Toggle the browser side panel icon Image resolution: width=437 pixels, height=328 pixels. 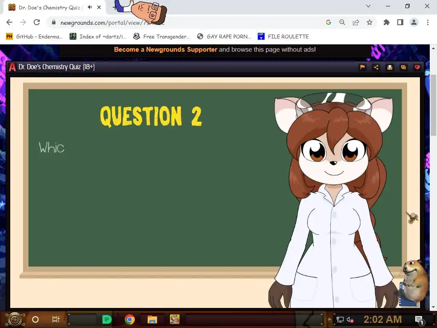click(x=400, y=22)
